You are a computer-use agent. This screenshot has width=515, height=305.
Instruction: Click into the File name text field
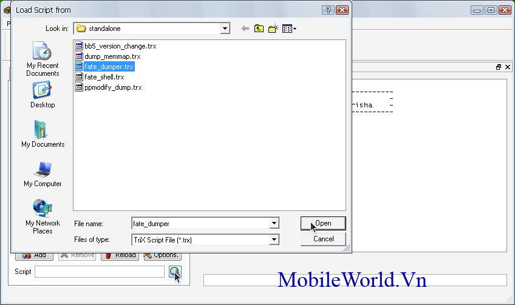coord(200,223)
